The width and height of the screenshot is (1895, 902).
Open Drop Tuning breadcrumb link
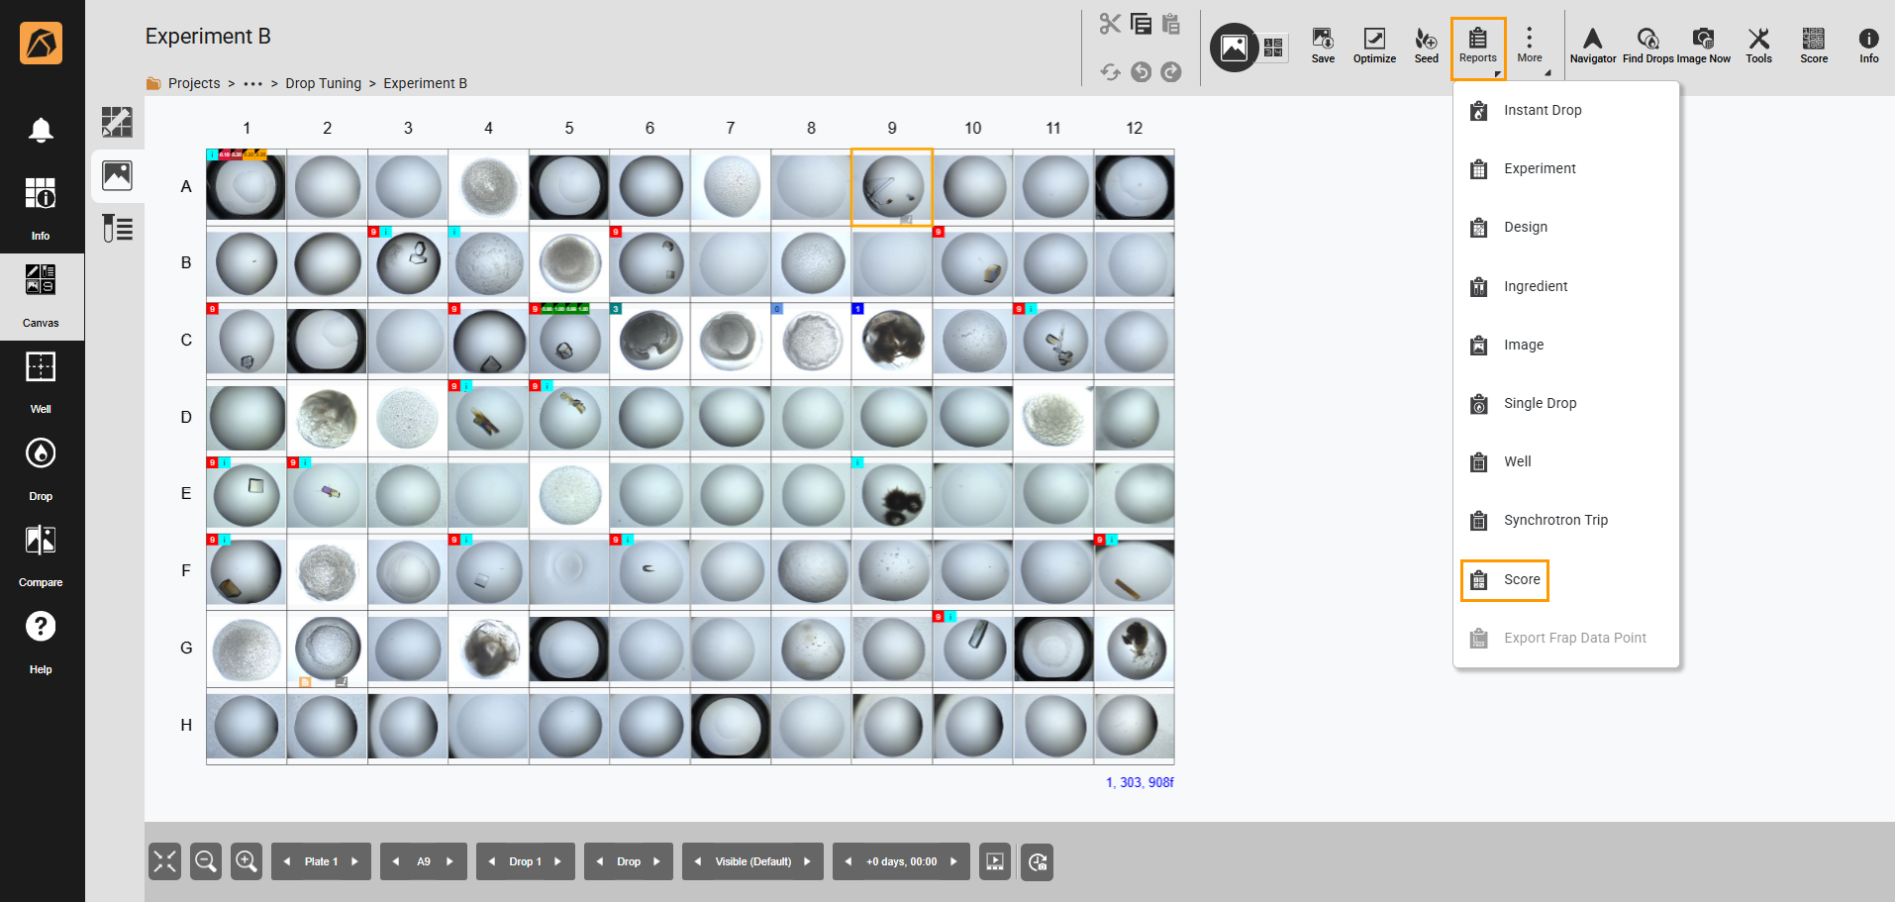[x=324, y=83]
